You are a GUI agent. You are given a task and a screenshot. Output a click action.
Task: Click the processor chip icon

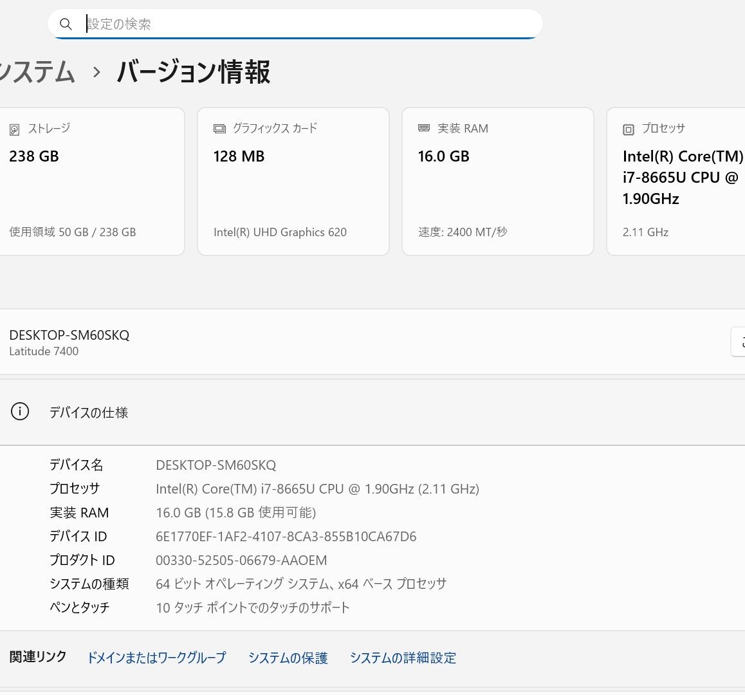click(x=629, y=129)
